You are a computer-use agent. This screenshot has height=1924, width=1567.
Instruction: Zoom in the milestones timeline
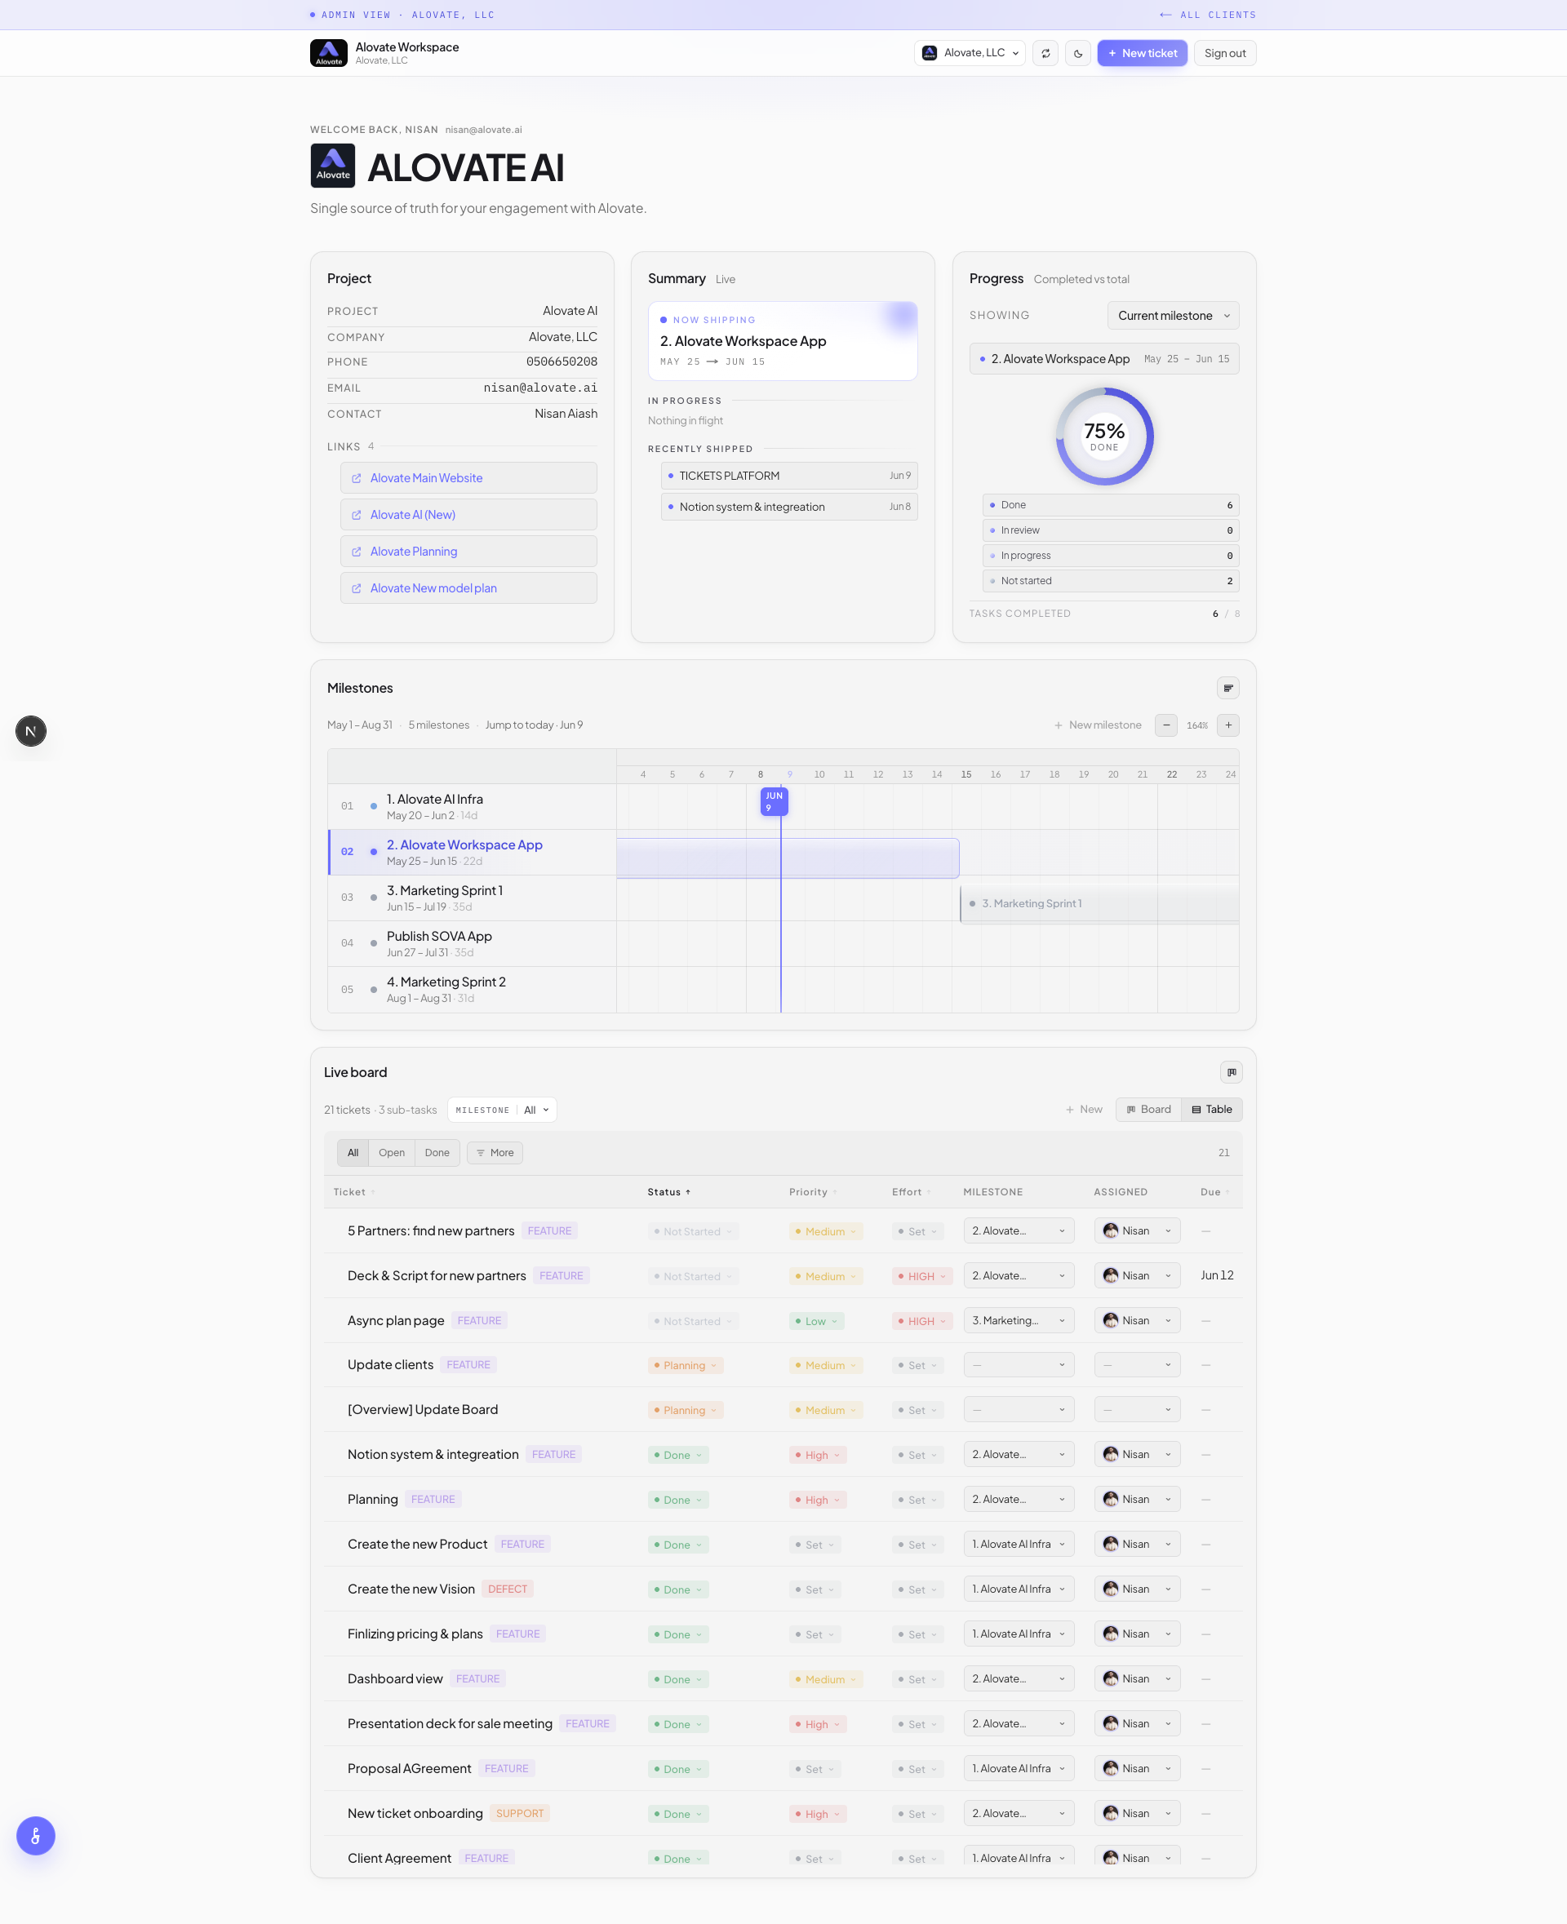tap(1227, 725)
